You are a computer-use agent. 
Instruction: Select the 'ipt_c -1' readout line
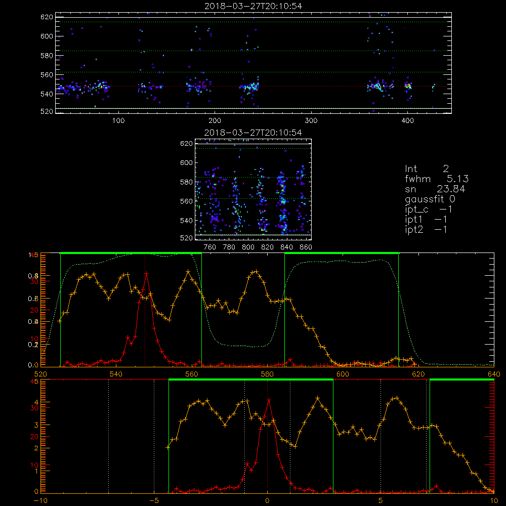tap(429, 209)
